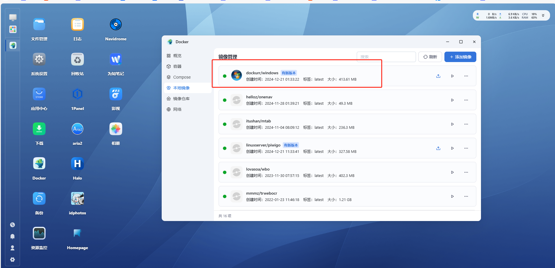The height and width of the screenshot is (268, 555).
Task: Open the app grid launcher in dock
Action: pos(13,29)
